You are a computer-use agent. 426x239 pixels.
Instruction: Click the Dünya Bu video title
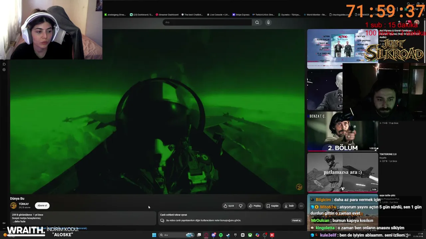point(17,199)
